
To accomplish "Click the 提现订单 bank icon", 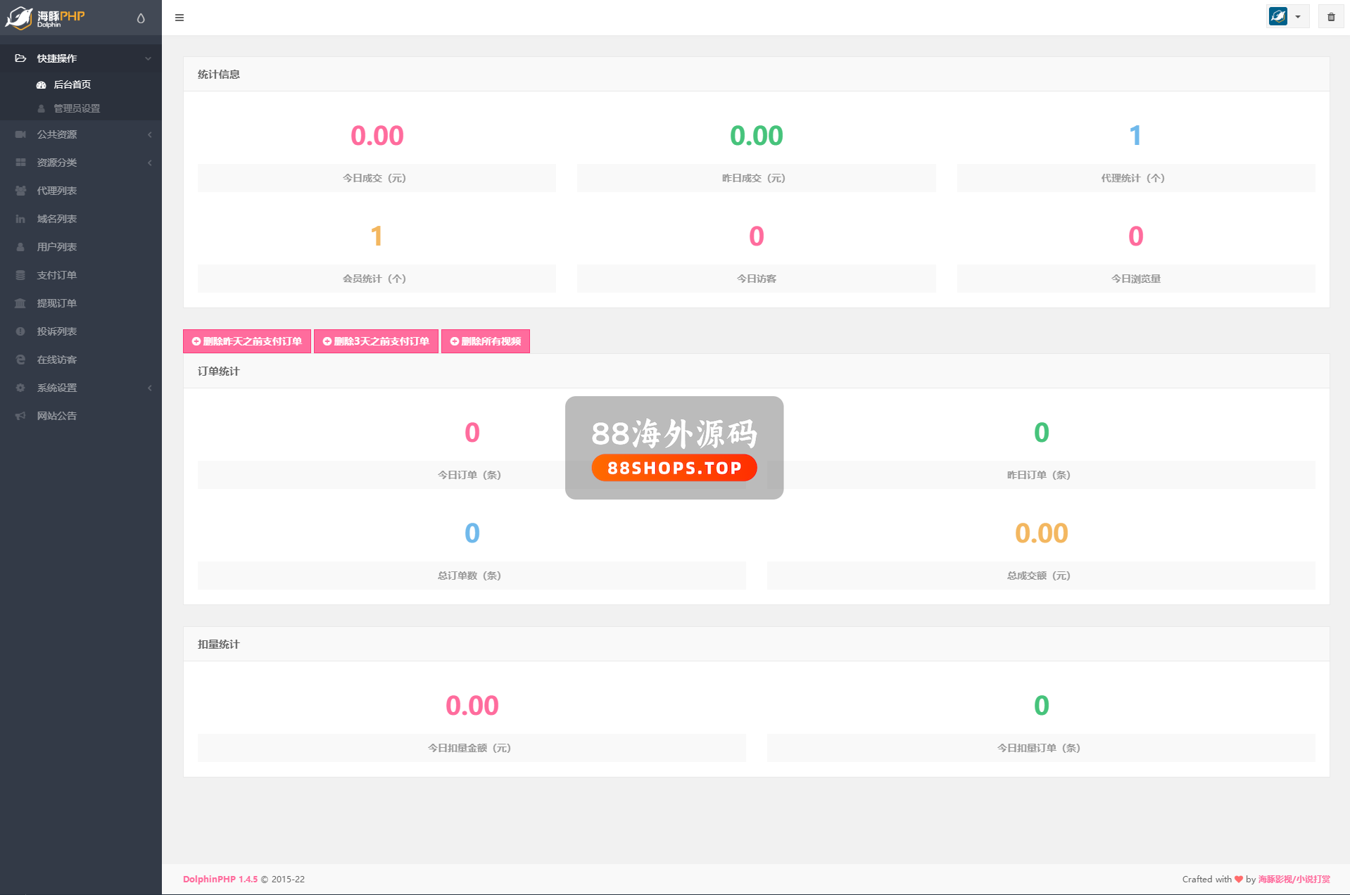I will click(x=20, y=303).
